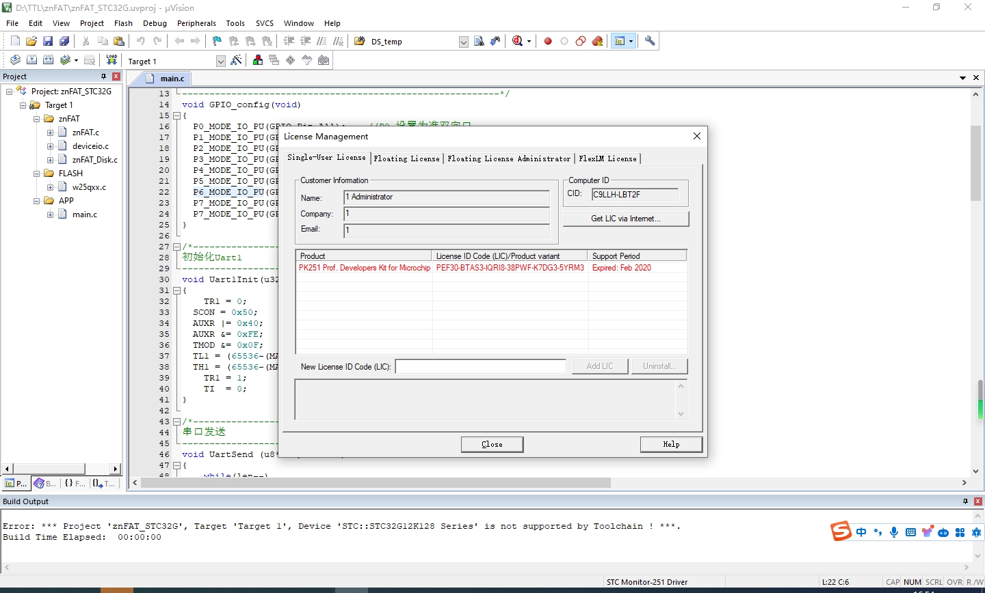Click the Find in Files icon
The height and width of the screenshot is (593, 985).
tap(360, 41)
